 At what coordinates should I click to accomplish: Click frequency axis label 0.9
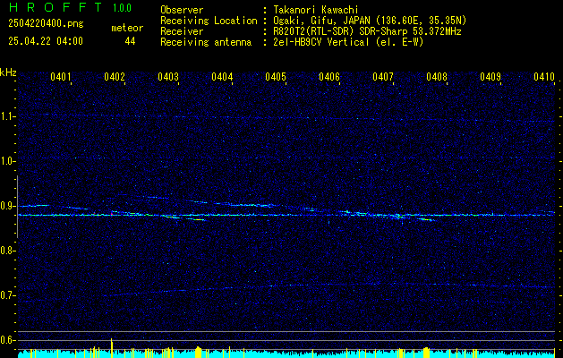pos(8,206)
